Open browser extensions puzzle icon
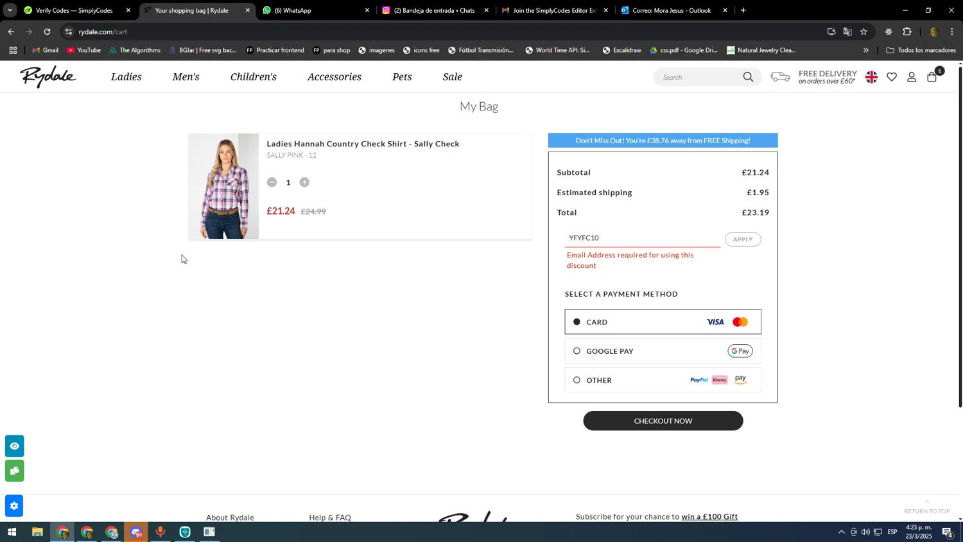963x542 pixels. 907,31
